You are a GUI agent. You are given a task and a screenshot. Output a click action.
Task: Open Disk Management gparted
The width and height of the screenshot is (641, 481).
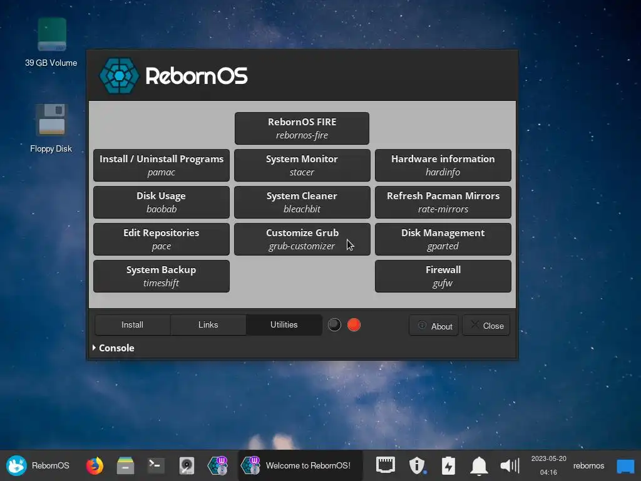(443, 239)
